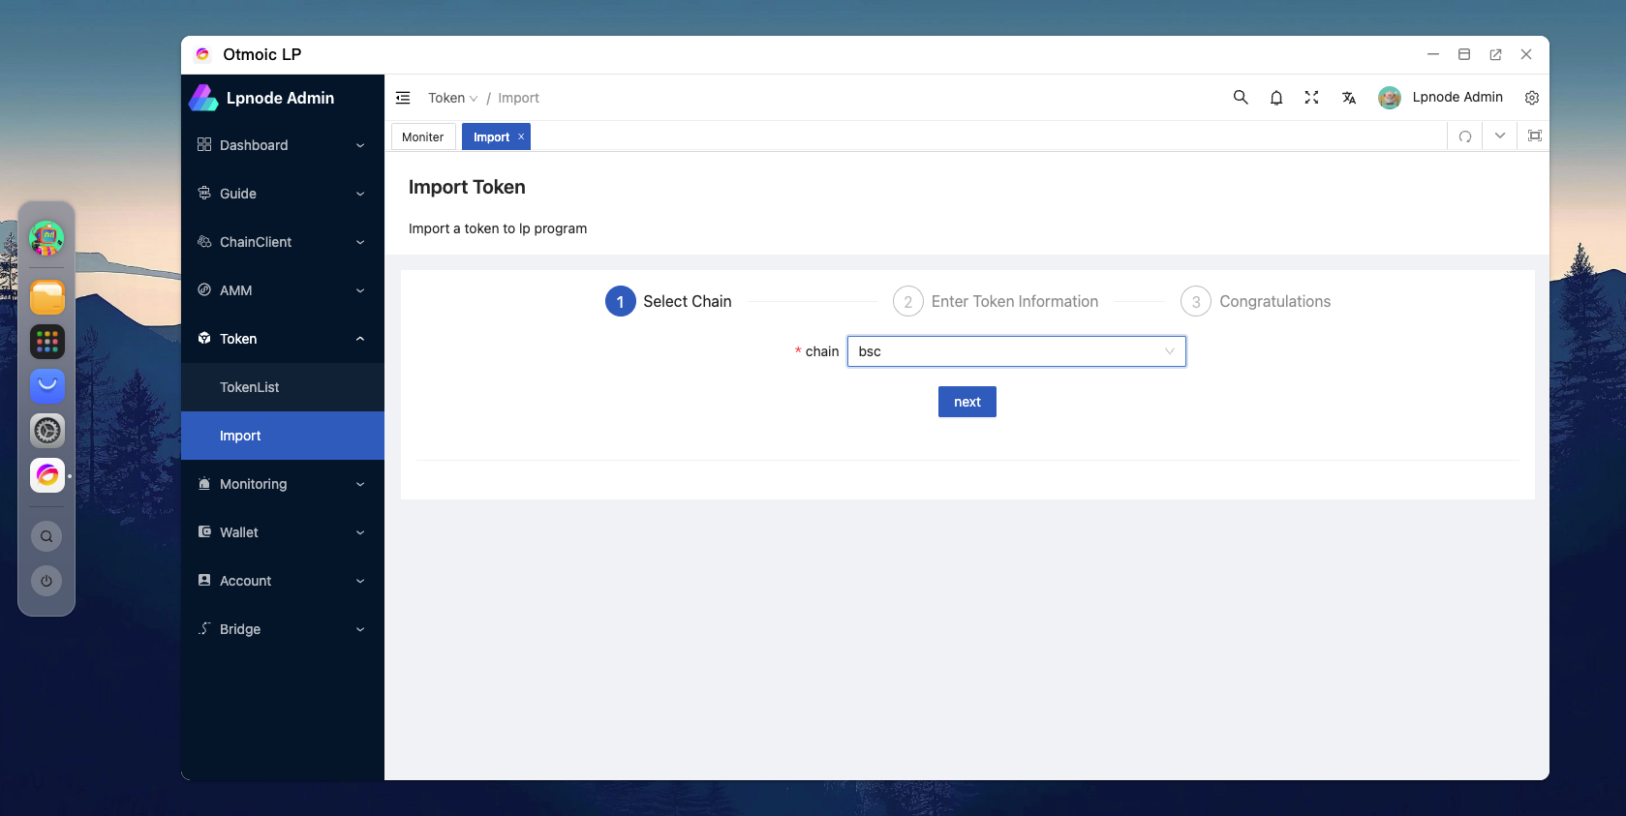Switch to the Moniter tab
This screenshot has width=1626, height=816.
point(423,137)
